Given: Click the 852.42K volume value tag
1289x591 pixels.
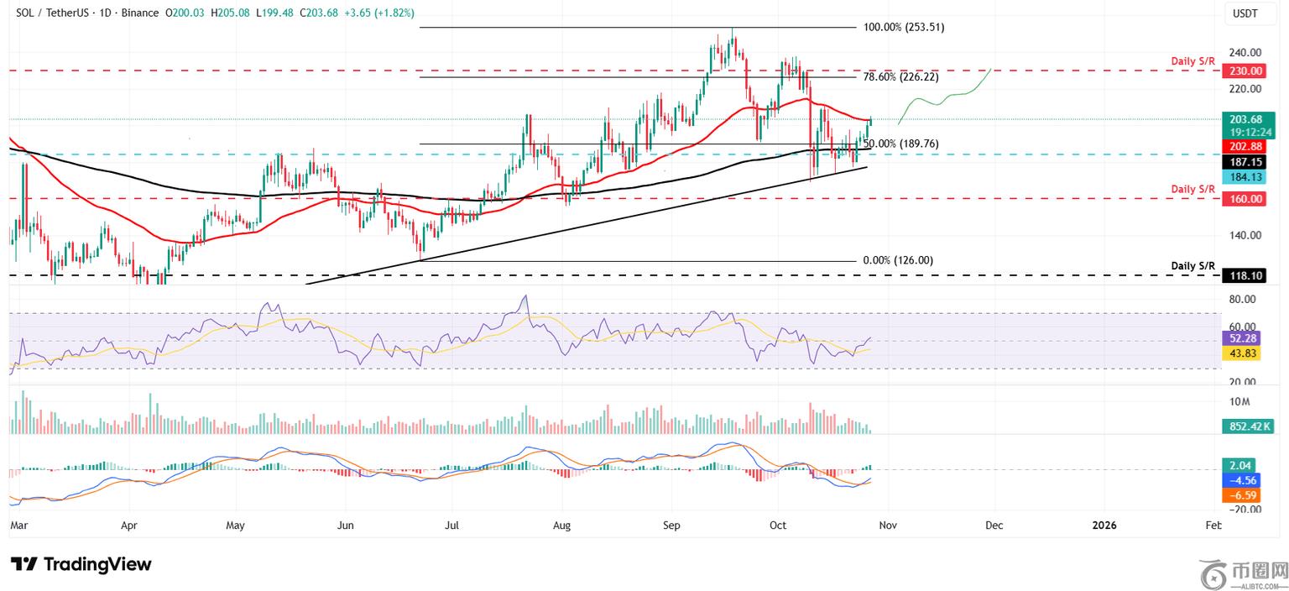Looking at the screenshot, I should pos(1246,427).
